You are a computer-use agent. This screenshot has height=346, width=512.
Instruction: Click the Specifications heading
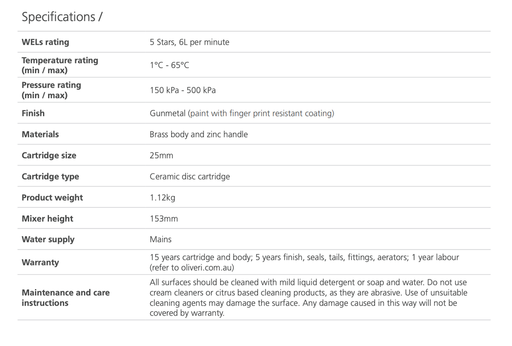click(62, 17)
